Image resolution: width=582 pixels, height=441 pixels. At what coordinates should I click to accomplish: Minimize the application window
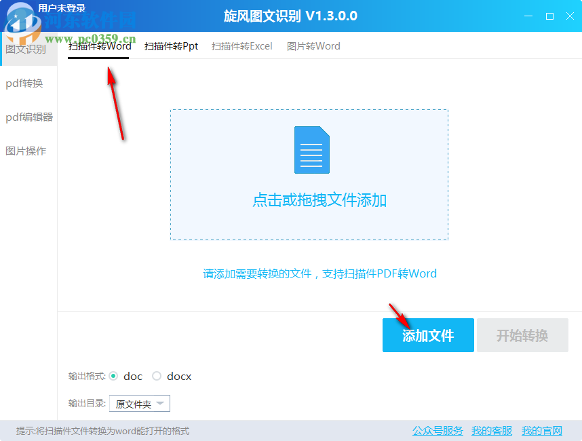tap(527, 15)
